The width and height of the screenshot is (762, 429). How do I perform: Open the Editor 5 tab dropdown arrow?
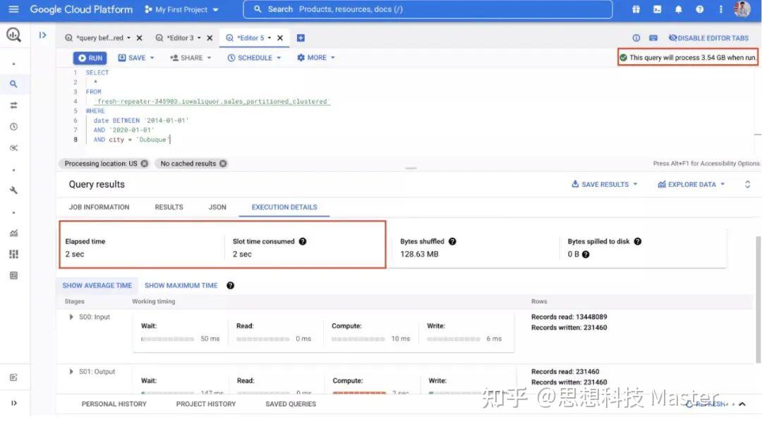(270, 38)
